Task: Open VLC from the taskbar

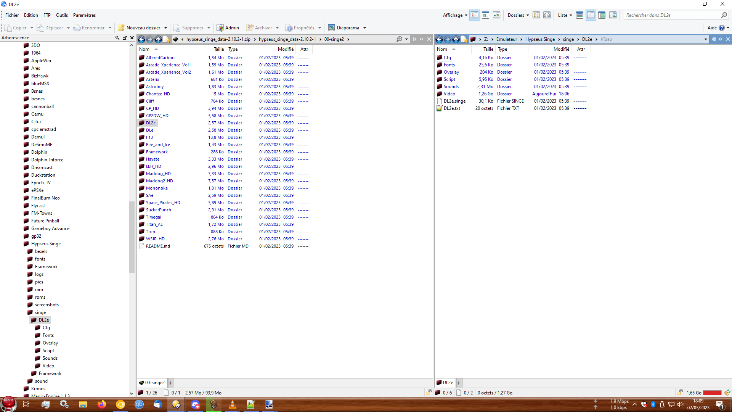Action: pyautogui.click(x=232, y=405)
